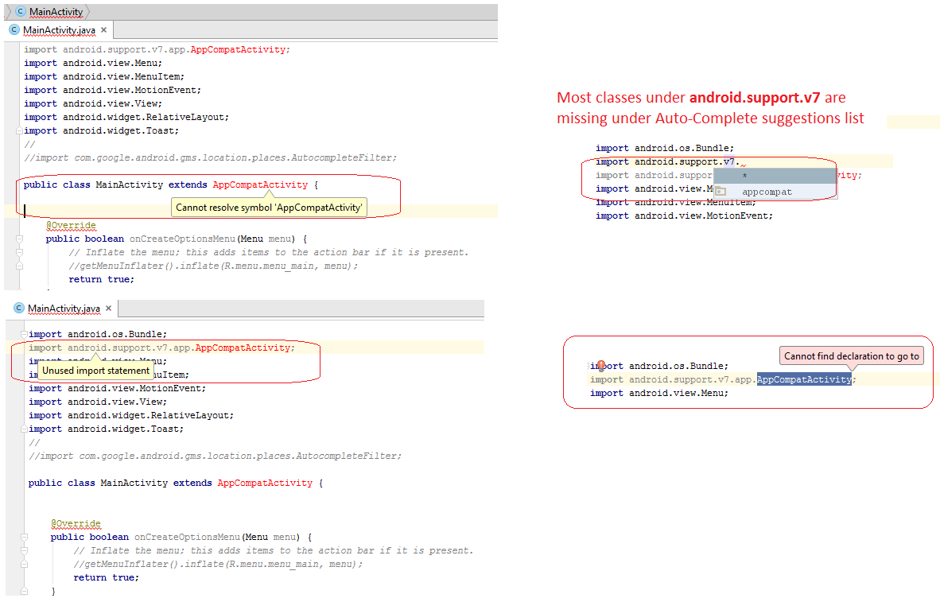940x602 pixels.
Task: Collapse the imports at android.os.Bundle, lower editor
Action: tap(24, 334)
